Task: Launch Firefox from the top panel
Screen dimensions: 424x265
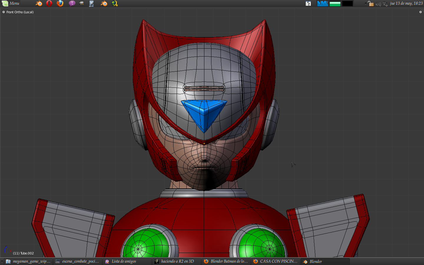Action: pyautogui.click(x=60, y=4)
